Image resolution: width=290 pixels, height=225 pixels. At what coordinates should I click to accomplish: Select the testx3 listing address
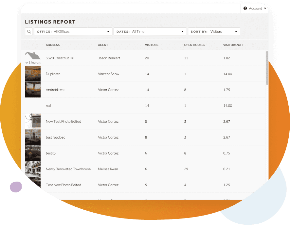pyautogui.click(x=51, y=153)
